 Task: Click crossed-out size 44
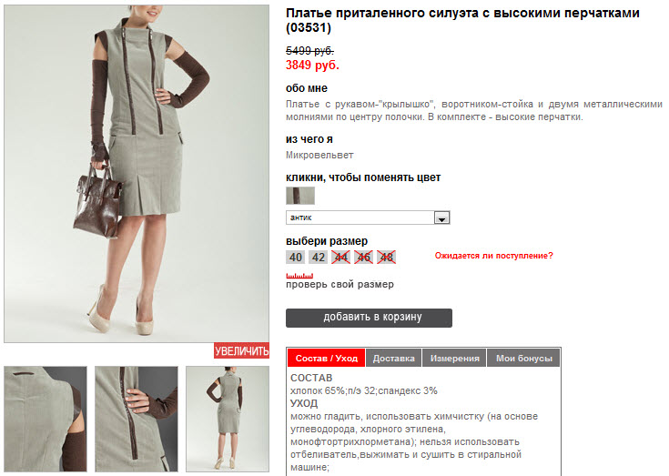click(341, 258)
